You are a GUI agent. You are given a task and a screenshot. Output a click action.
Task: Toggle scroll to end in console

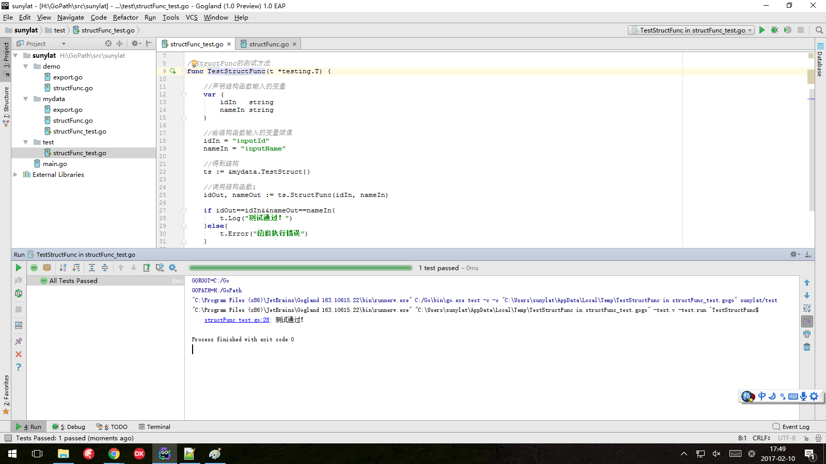[x=807, y=321]
